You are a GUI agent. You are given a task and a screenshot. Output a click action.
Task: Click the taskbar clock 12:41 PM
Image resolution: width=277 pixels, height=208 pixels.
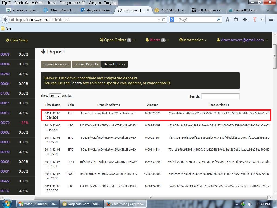click(263, 204)
